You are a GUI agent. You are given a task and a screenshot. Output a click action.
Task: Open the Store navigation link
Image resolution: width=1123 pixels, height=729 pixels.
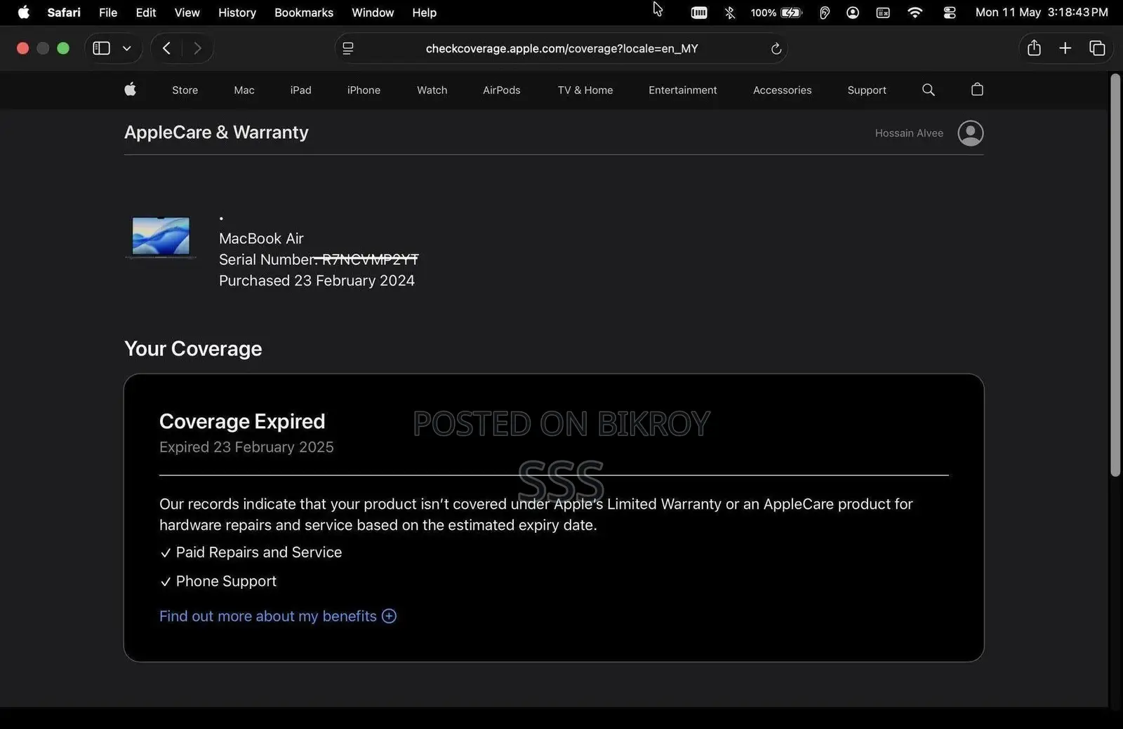(185, 90)
